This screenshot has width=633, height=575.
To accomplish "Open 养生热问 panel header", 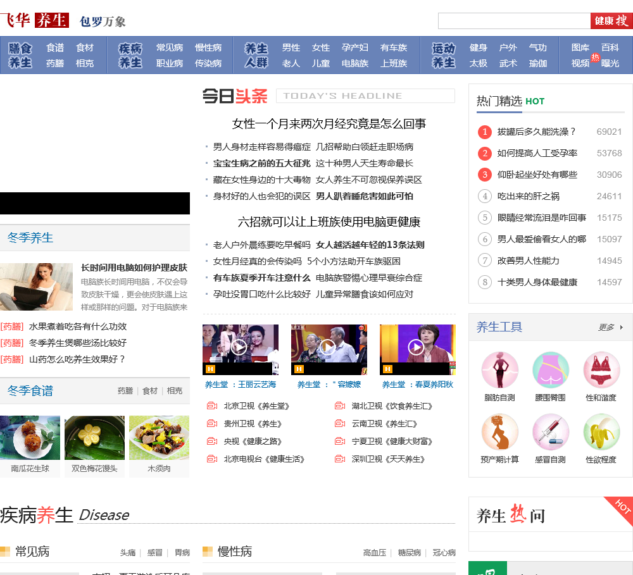I will point(511,516).
